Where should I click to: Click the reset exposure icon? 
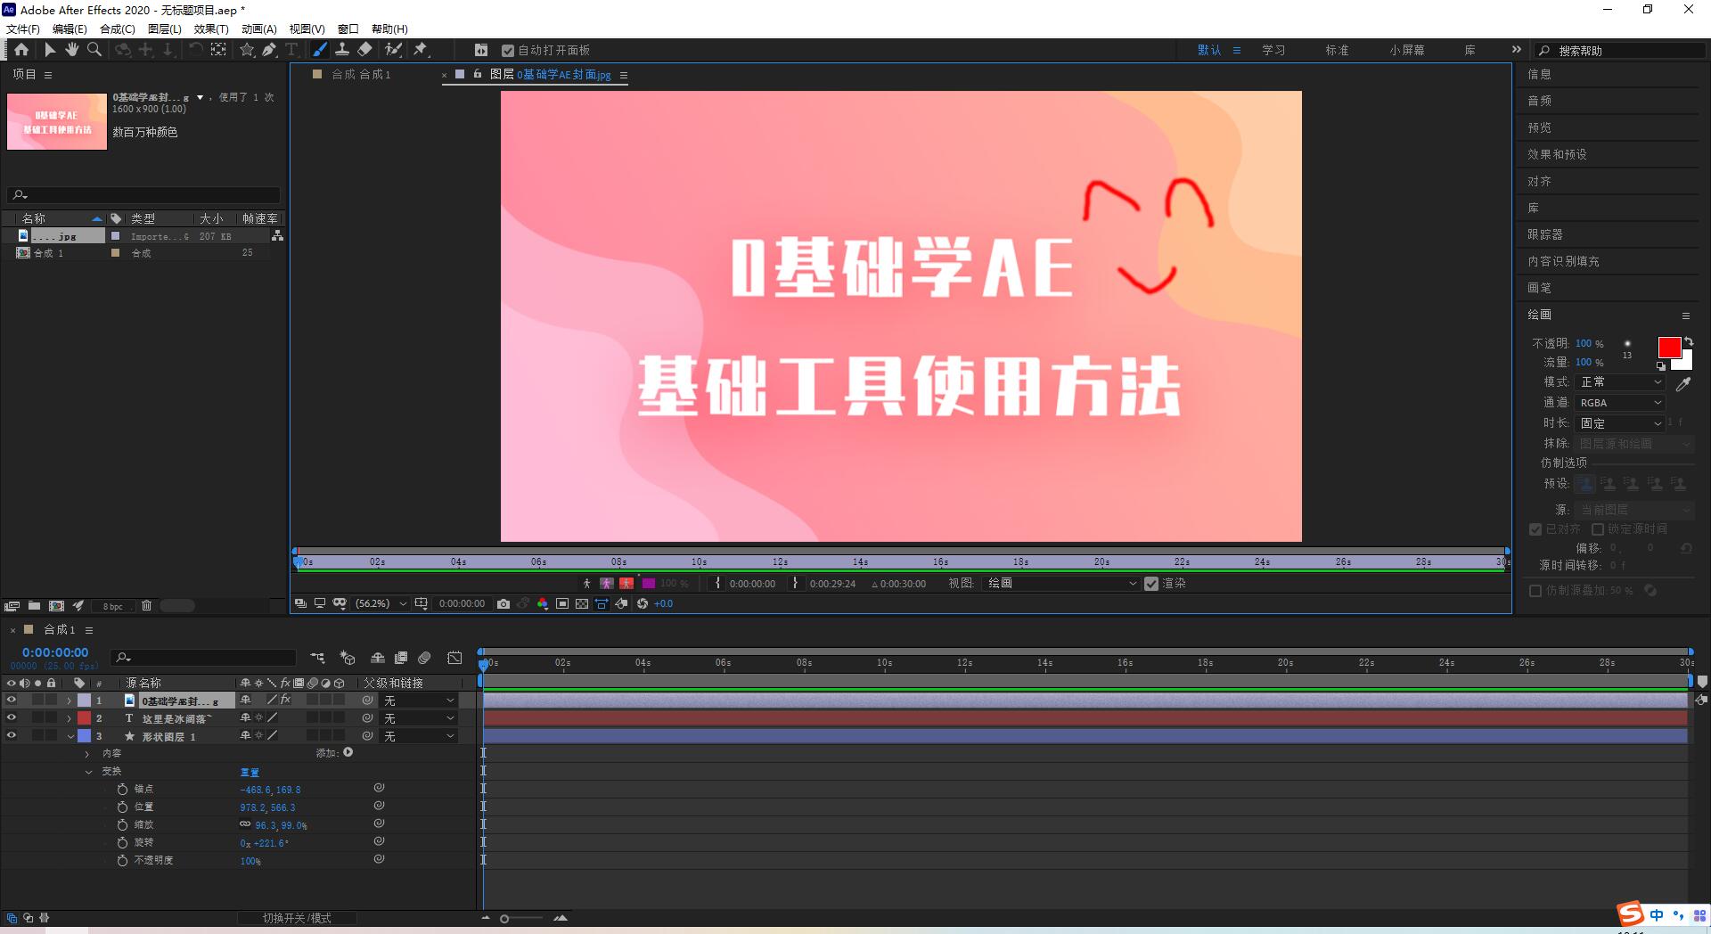[x=642, y=603]
